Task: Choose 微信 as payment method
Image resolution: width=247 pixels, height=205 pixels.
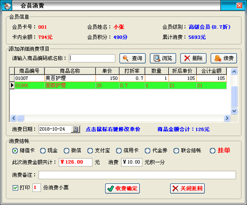Action: [x=66, y=151]
